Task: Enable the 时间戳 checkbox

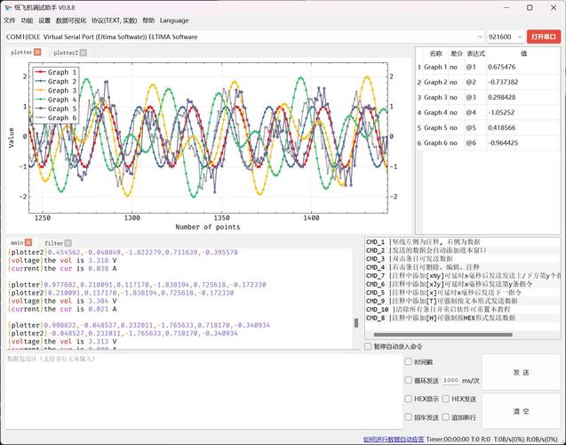Action: click(408, 361)
